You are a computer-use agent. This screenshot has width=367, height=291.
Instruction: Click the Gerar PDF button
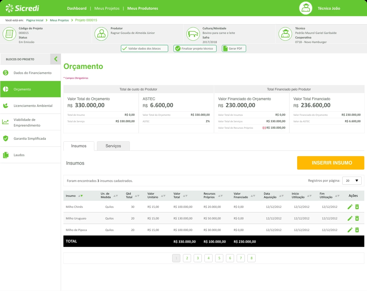pyautogui.click(x=234, y=48)
